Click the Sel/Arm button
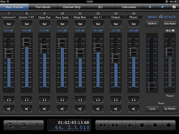This screenshot has width=179, height=134. tap(152, 24)
